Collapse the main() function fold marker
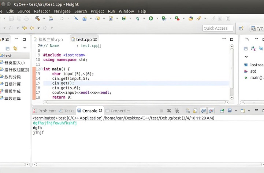Viewport: 264px width, 173px height. tap(41, 69)
